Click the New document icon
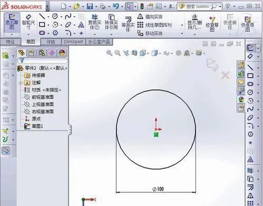 63,6
